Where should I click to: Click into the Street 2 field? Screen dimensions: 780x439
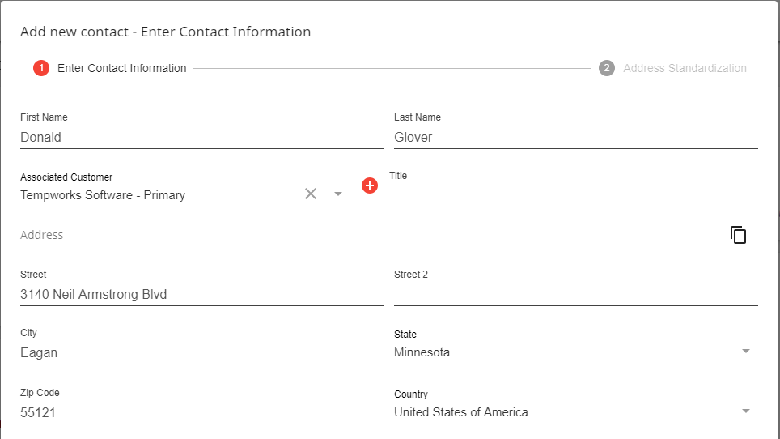(575, 294)
